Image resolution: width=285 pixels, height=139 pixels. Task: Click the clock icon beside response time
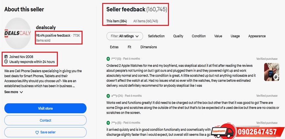6,61
